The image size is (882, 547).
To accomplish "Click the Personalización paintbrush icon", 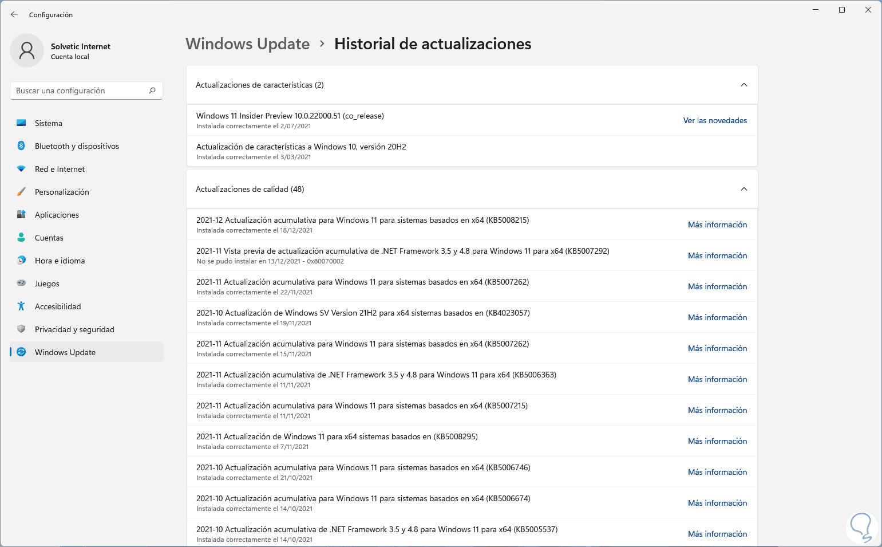I will click(21, 192).
